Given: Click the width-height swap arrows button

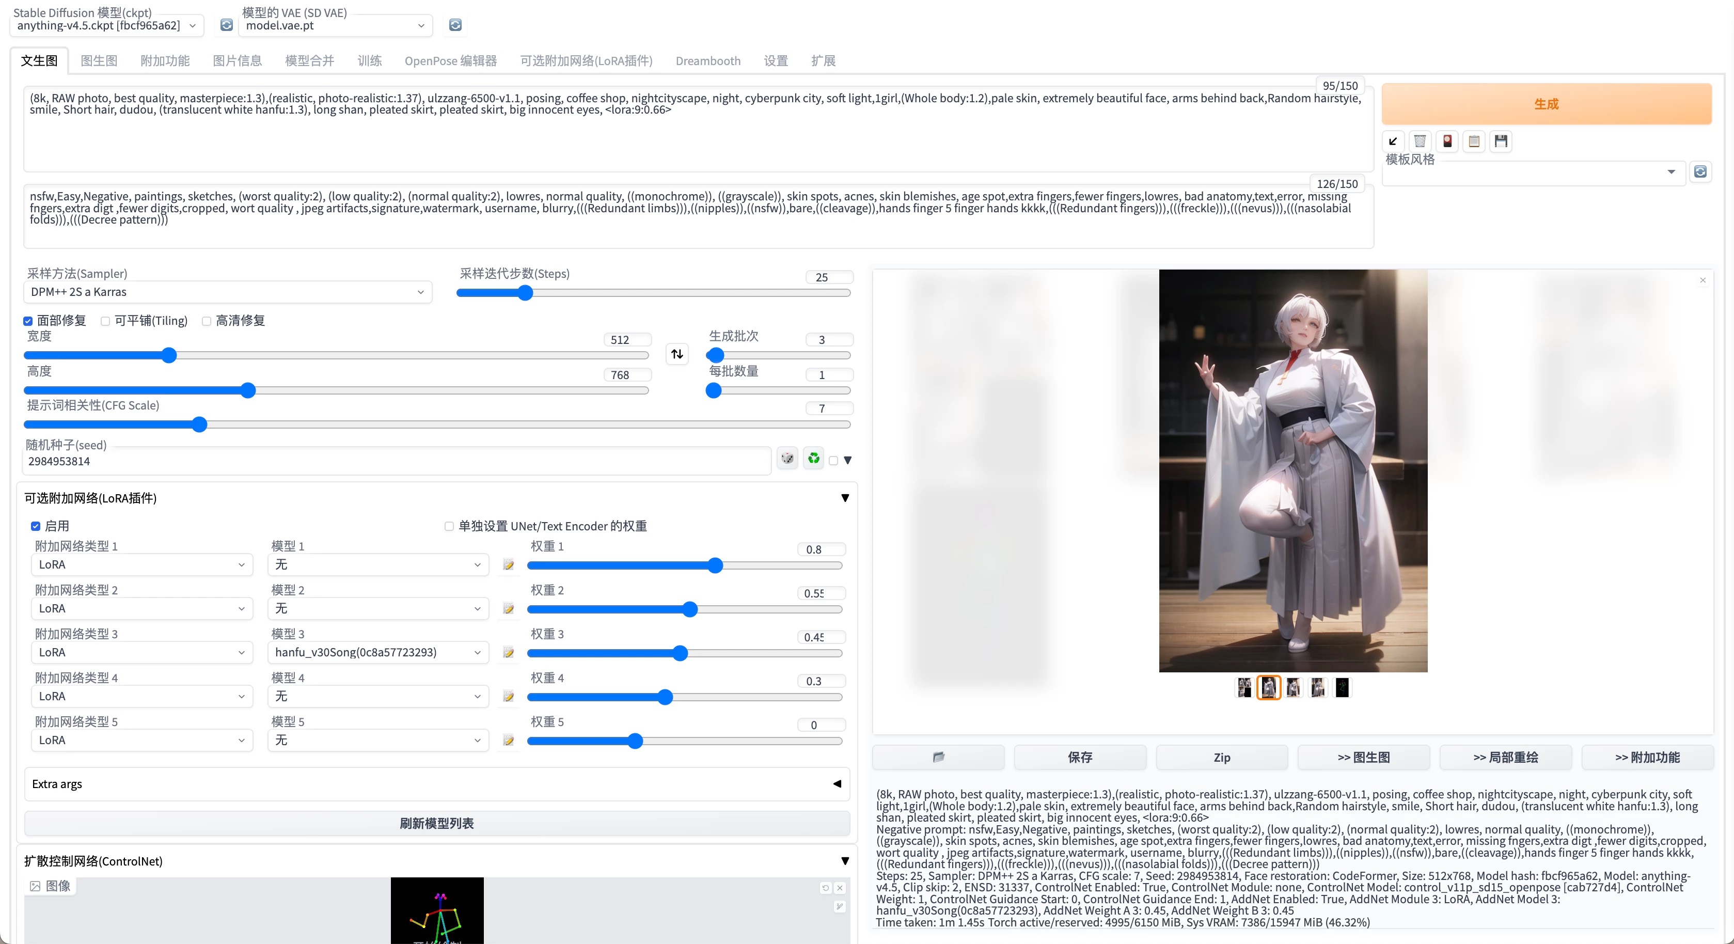Looking at the screenshot, I should point(677,354).
